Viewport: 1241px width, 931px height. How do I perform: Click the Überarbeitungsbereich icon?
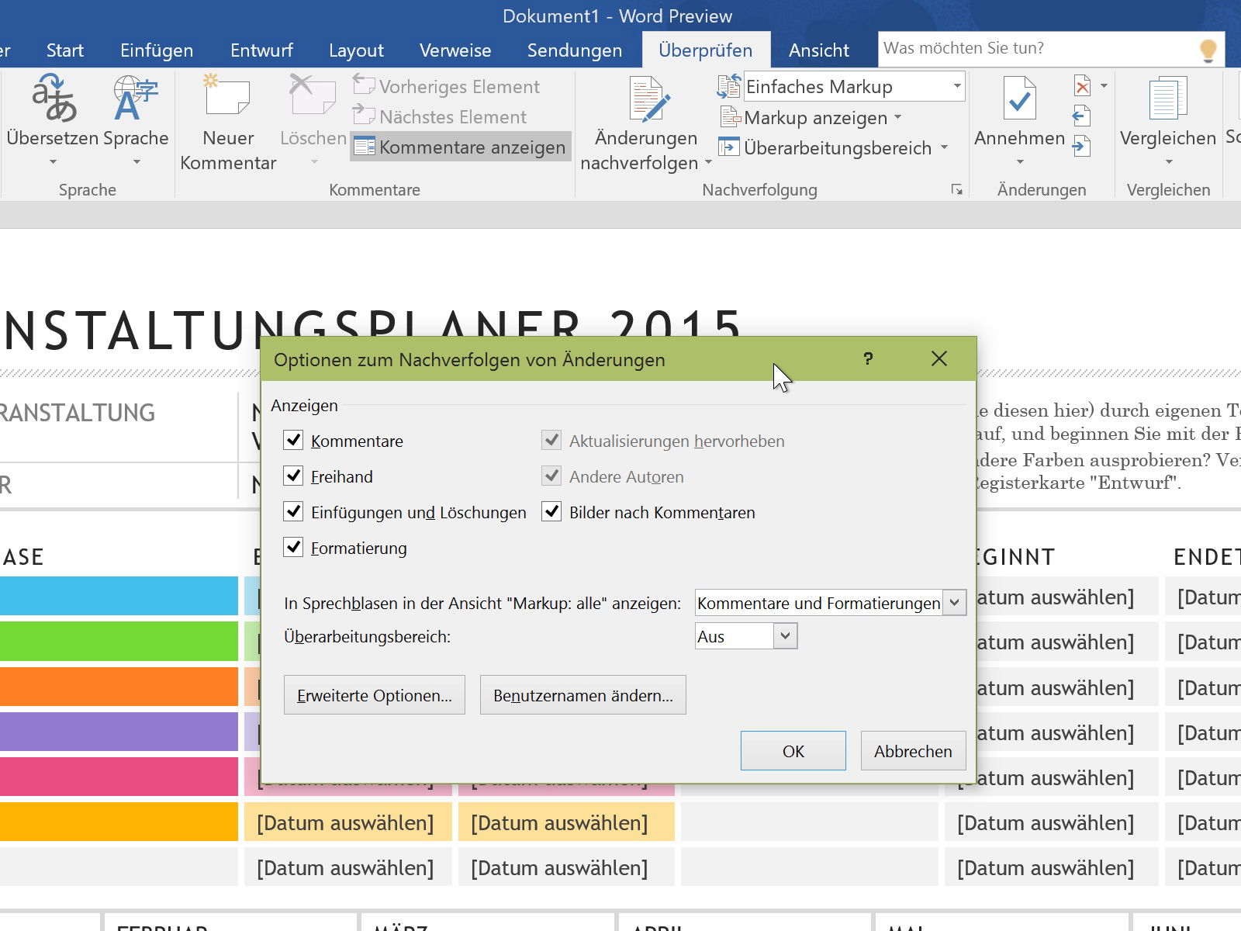[x=728, y=147]
